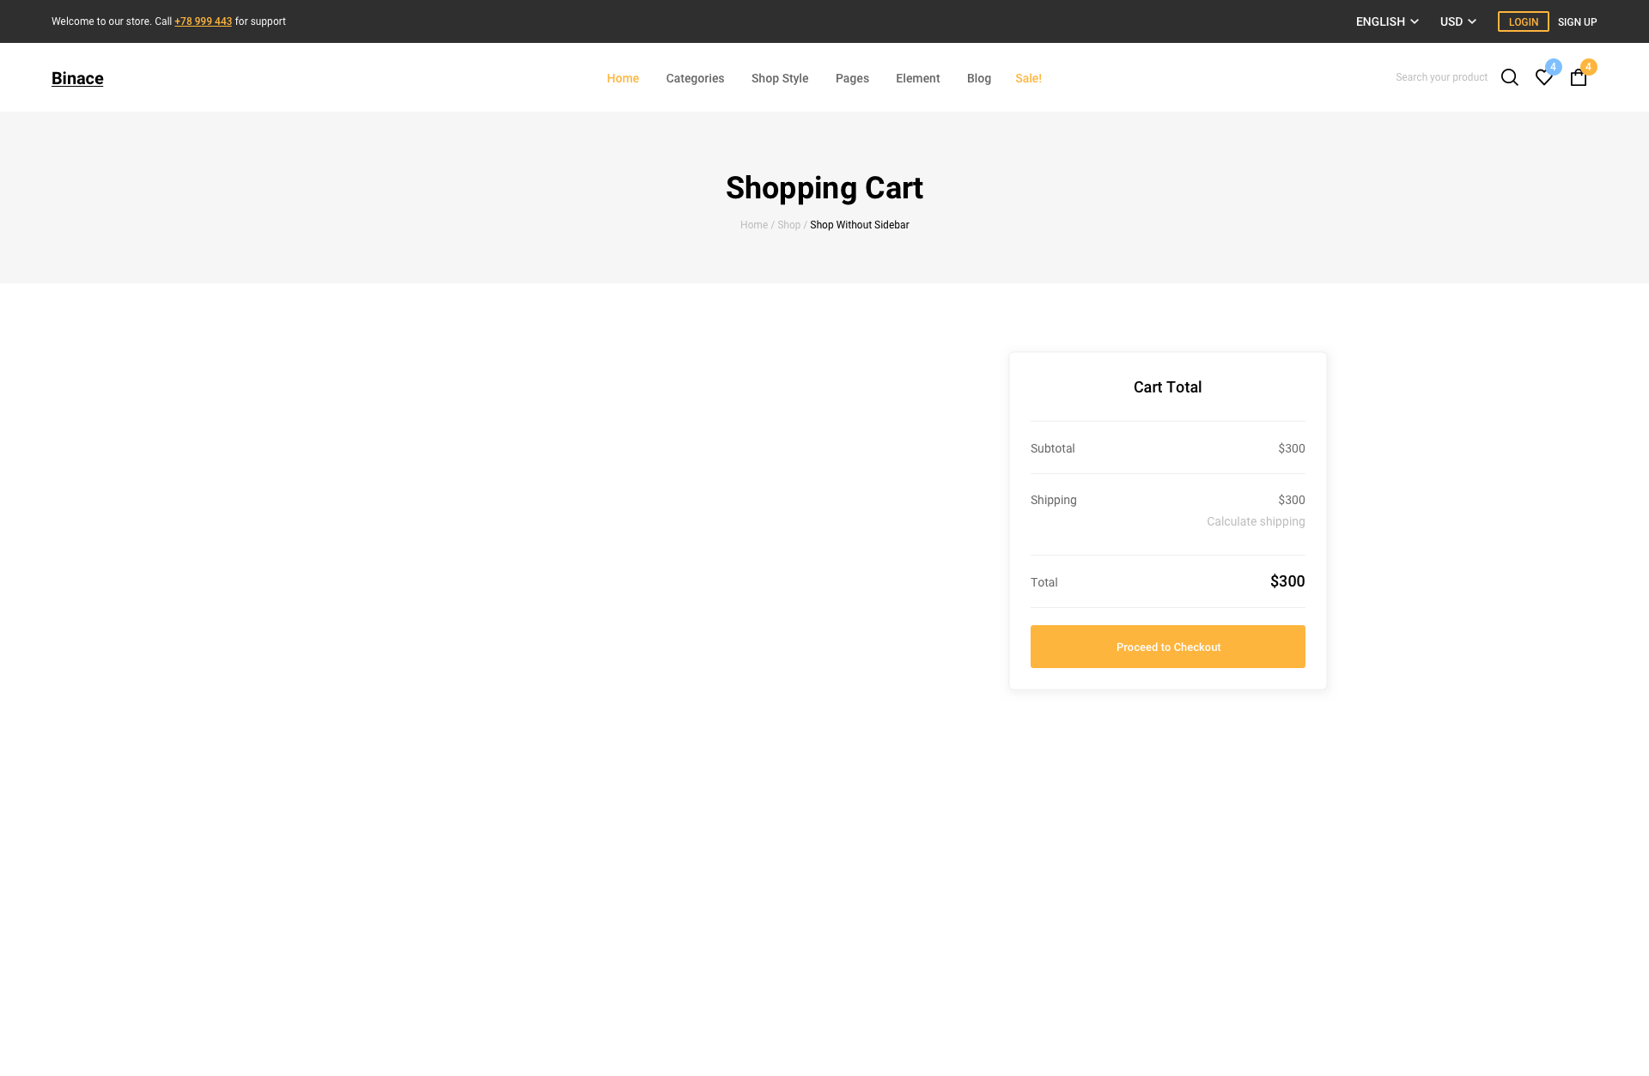Open the wishlist heart icon

1543,77
